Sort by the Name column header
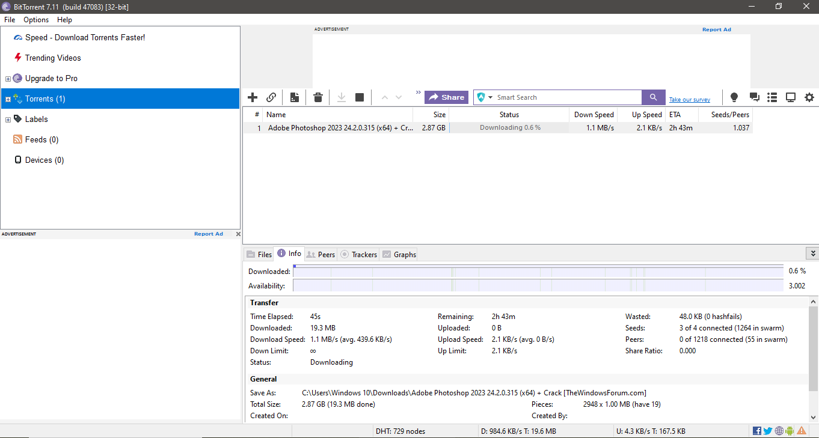The height and width of the screenshot is (438, 819). pos(337,115)
